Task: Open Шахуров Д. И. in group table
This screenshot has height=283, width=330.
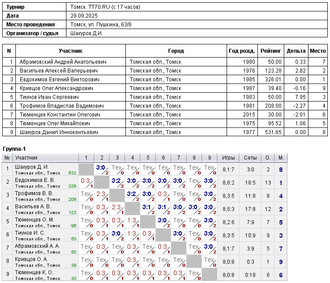Action: pos(32,167)
